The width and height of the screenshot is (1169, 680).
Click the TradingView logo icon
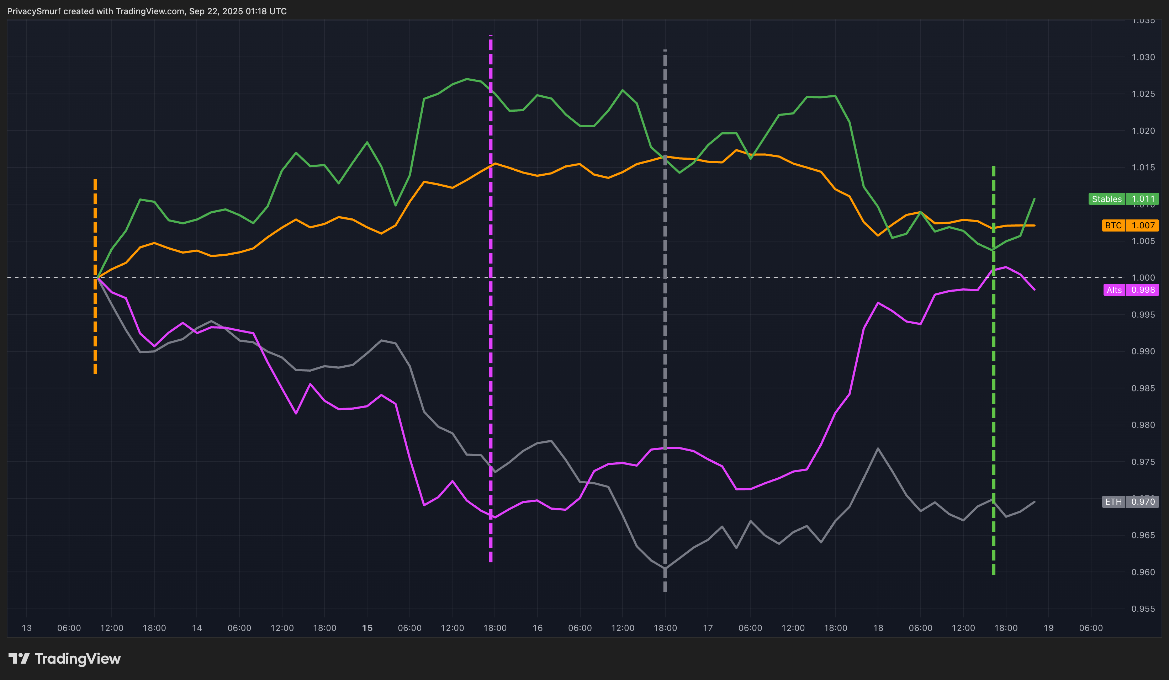pos(18,658)
